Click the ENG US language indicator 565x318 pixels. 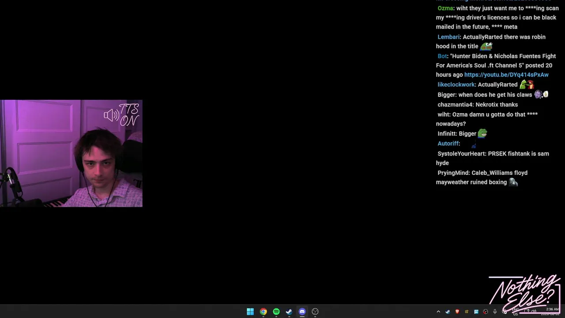point(515,312)
